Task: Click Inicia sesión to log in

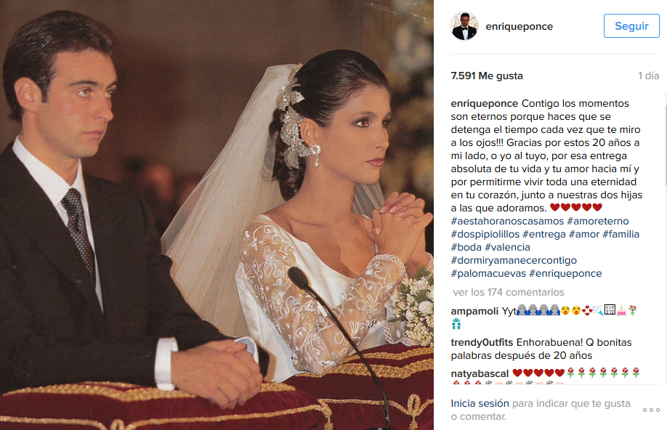Action: point(480,403)
